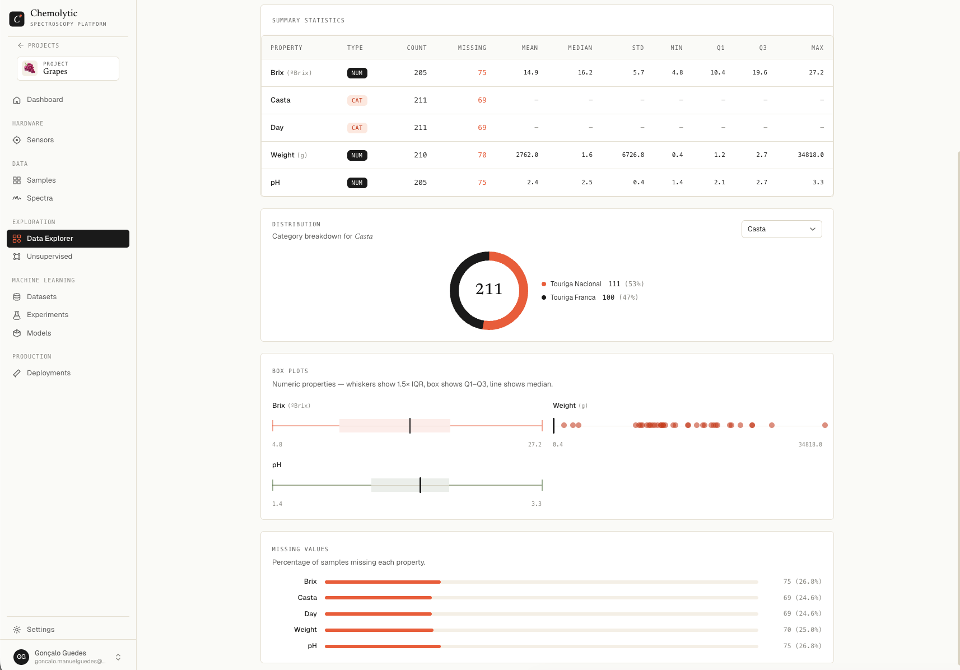Click the Settings gear icon
The height and width of the screenshot is (670, 960).
[x=17, y=630]
